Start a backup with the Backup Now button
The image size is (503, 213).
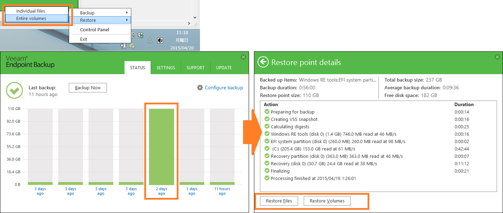pyautogui.click(x=88, y=88)
